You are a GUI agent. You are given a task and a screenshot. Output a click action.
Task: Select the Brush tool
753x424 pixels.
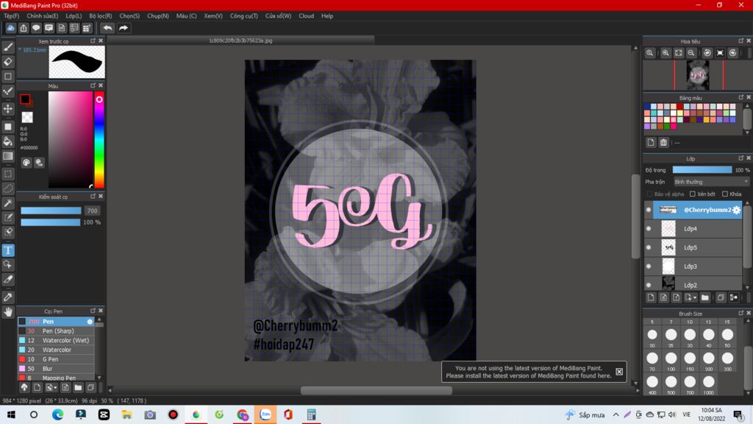click(x=8, y=47)
